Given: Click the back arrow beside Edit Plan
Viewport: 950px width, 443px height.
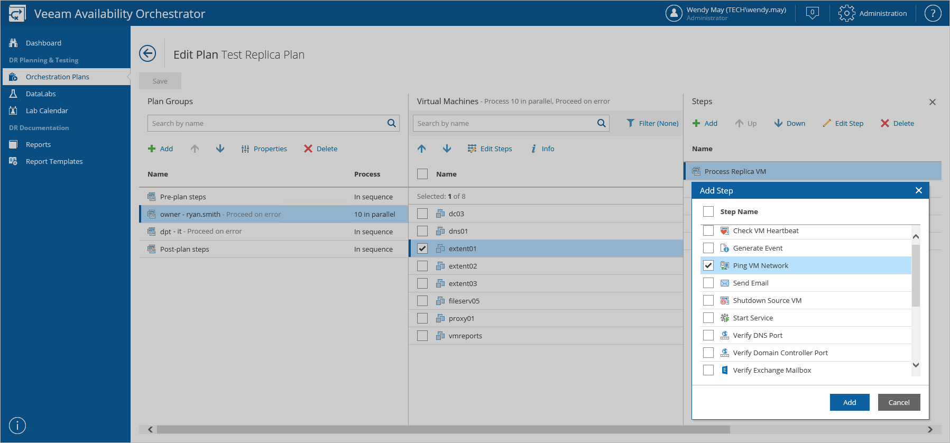Looking at the screenshot, I should (x=147, y=53).
